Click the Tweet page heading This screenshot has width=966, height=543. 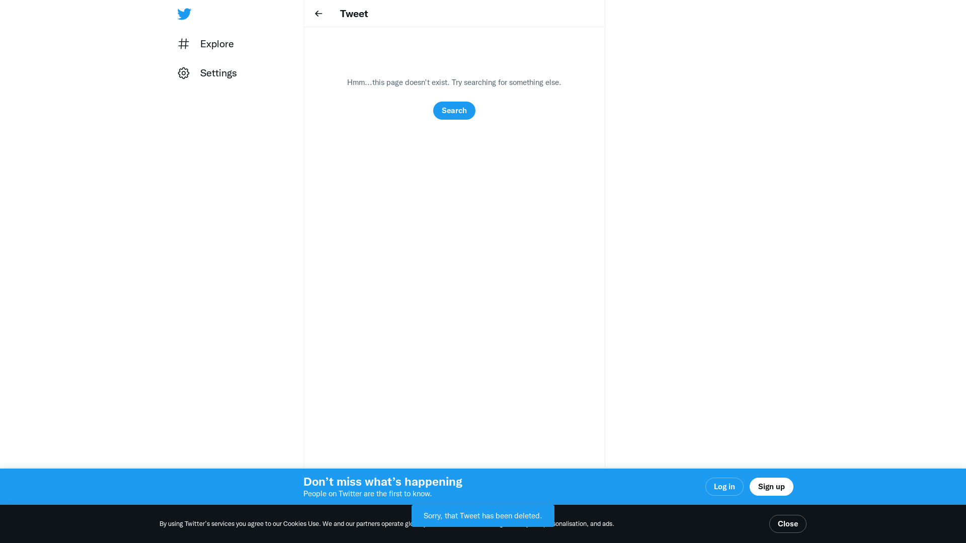354,14
